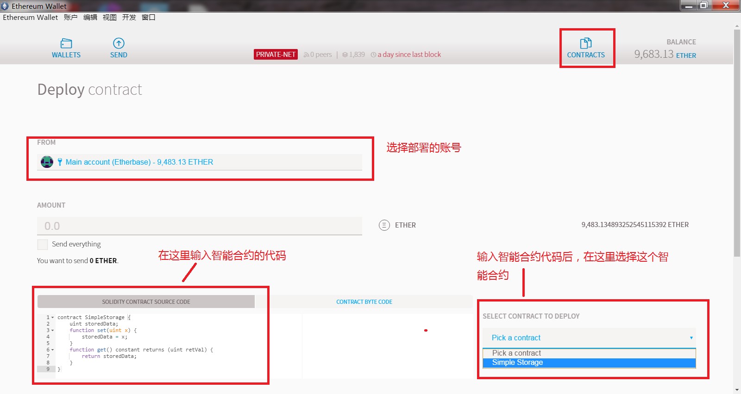Open the 开发 menu
The image size is (741, 394).
(x=129, y=18)
